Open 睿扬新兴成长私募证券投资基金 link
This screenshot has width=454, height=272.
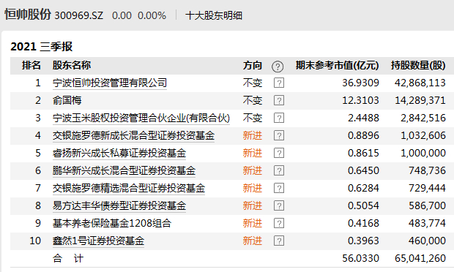119,154
